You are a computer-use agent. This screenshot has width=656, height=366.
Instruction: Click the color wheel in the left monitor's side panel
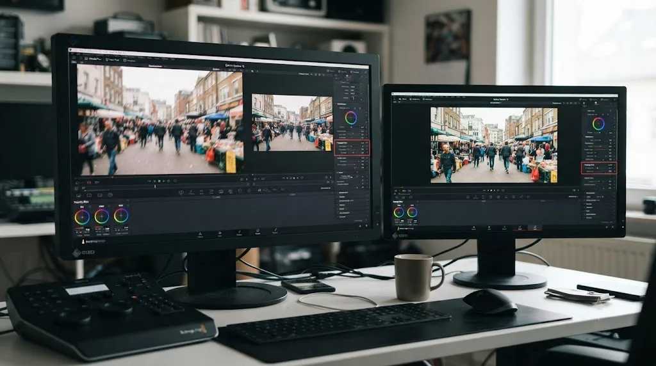pyautogui.click(x=350, y=118)
